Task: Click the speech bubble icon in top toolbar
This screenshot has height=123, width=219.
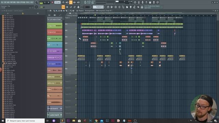Action: (x=157, y=2)
